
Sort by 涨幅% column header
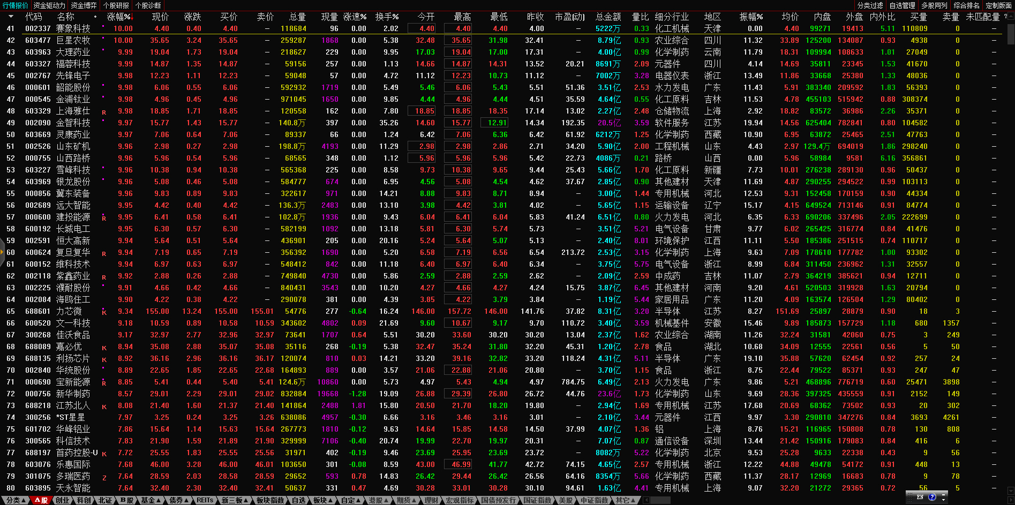(119, 17)
